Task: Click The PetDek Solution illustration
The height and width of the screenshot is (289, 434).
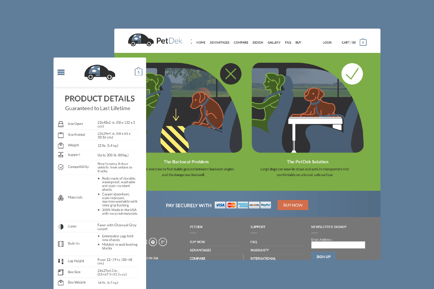Action: point(308,108)
